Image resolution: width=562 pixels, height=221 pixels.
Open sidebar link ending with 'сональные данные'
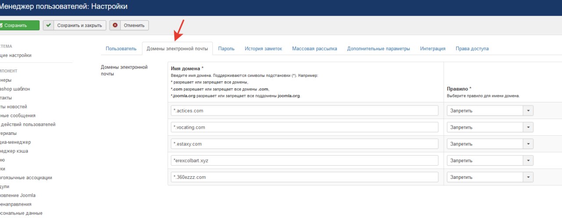click(x=21, y=213)
